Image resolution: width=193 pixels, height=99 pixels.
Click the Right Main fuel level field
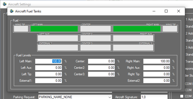[x=157, y=61]
